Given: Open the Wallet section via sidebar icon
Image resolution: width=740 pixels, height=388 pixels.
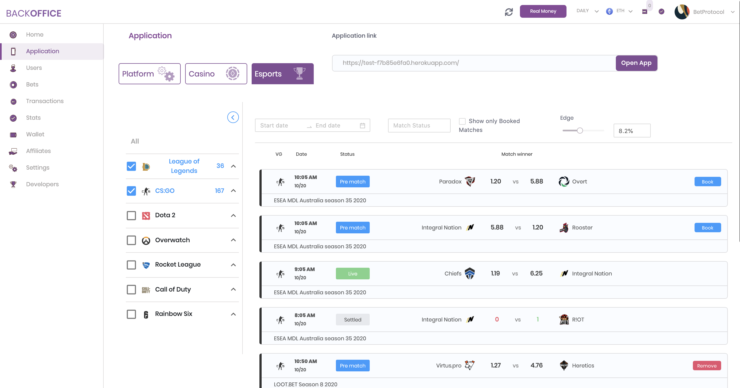Looking at the screenshot, I should point(13,134).
